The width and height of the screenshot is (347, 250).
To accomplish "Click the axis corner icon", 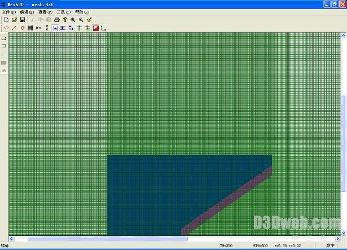I will point(104,28).
